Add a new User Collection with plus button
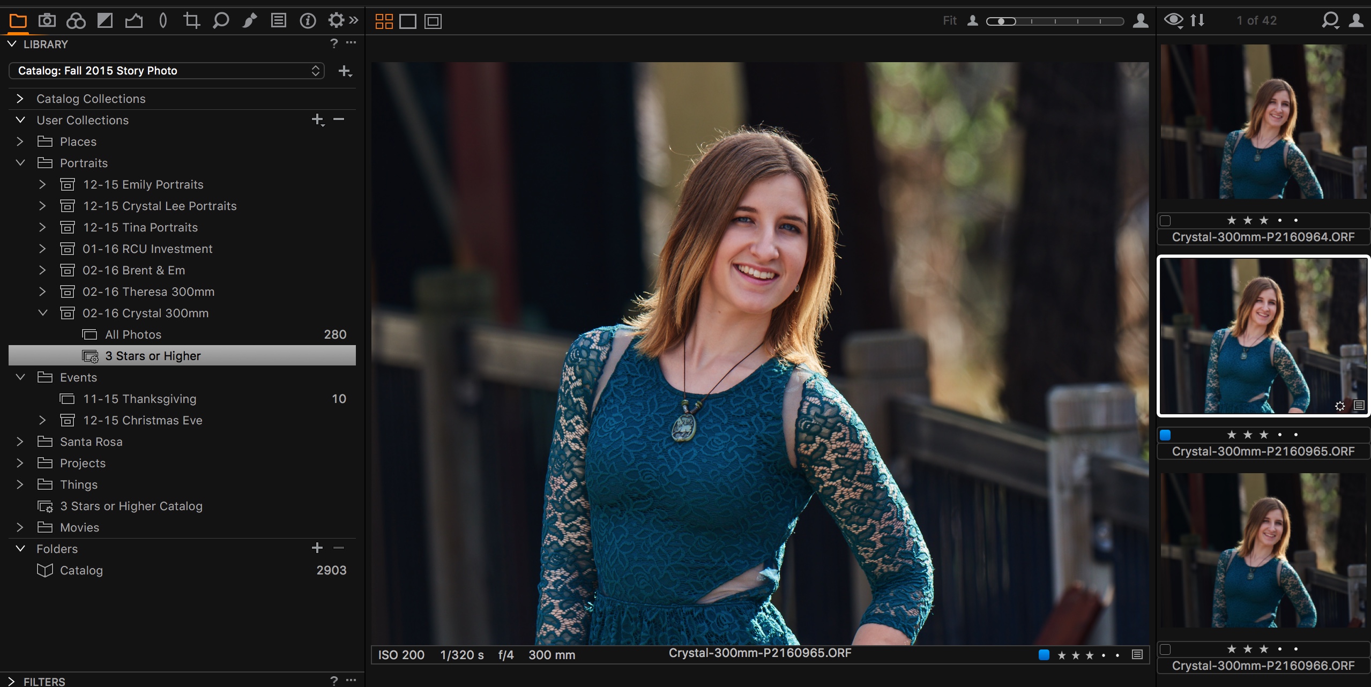 (317, 120)
